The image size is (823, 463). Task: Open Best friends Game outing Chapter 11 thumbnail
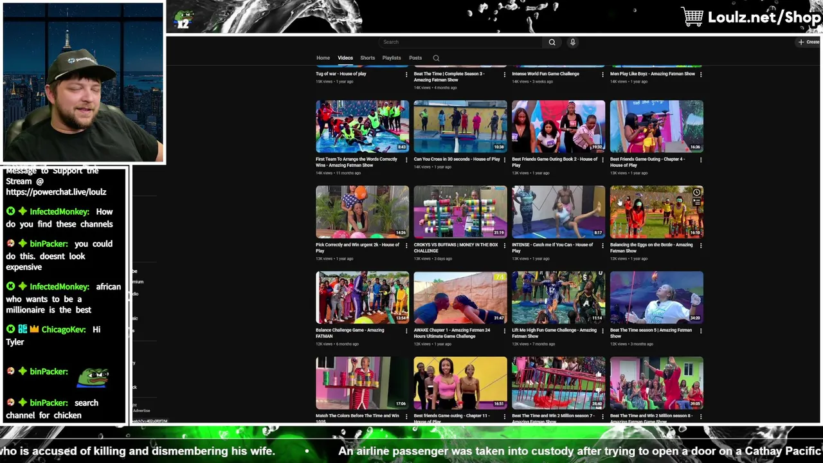pos(460,383)
